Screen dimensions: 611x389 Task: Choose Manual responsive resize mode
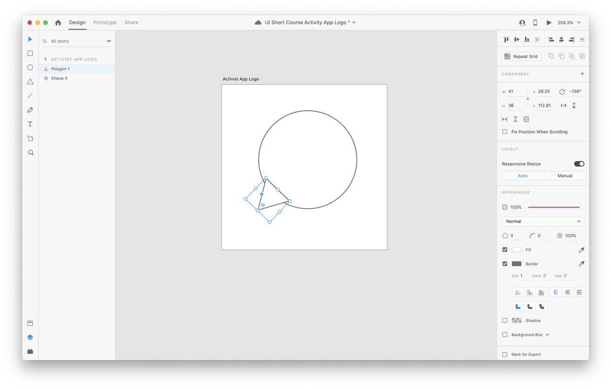click(x=565, y=175)
